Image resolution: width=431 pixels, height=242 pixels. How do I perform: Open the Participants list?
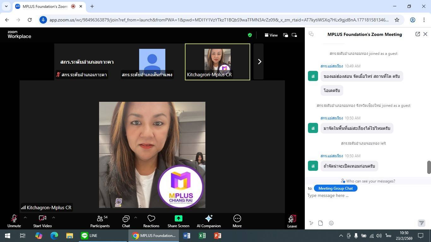(100, 219)
